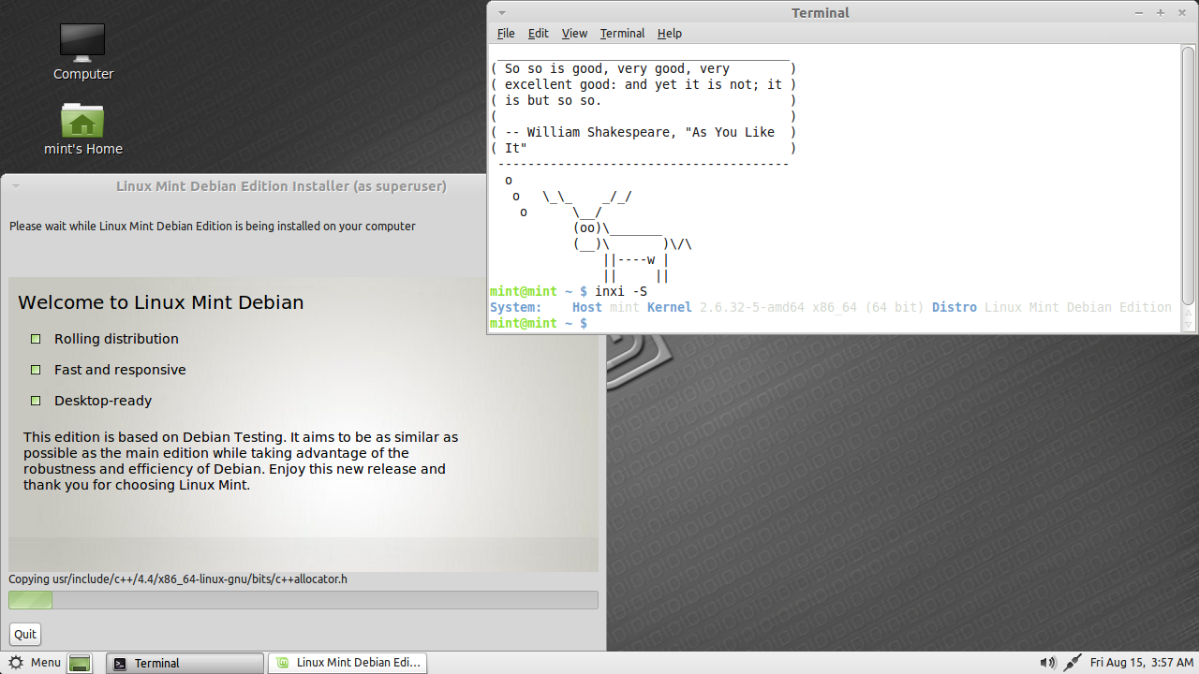Click the clock showing Fri Aug 15, 3:57 AM
This screenshot has width=1199, height=674.
click(1142, 663)
